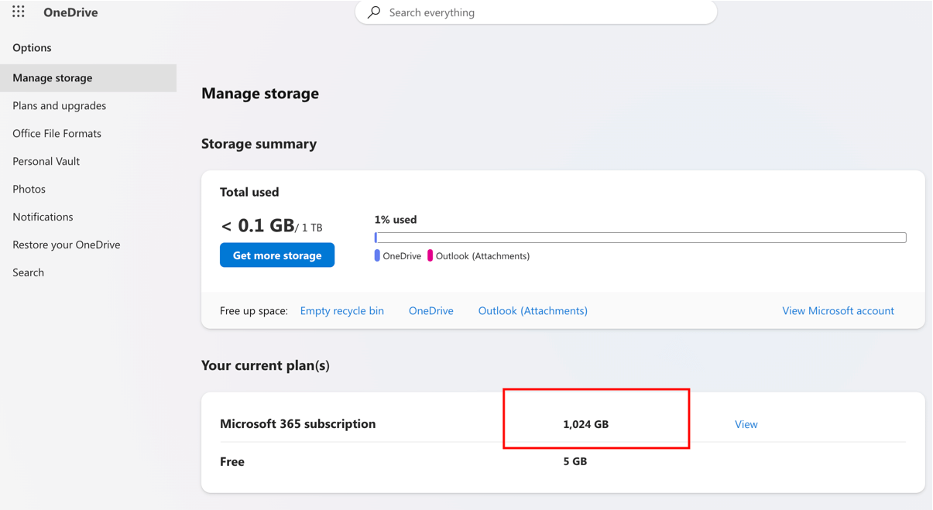The height and width of the screenshot is (510, 933).
Task: Click the OneDrive title in header
Action: click(70, 12)
